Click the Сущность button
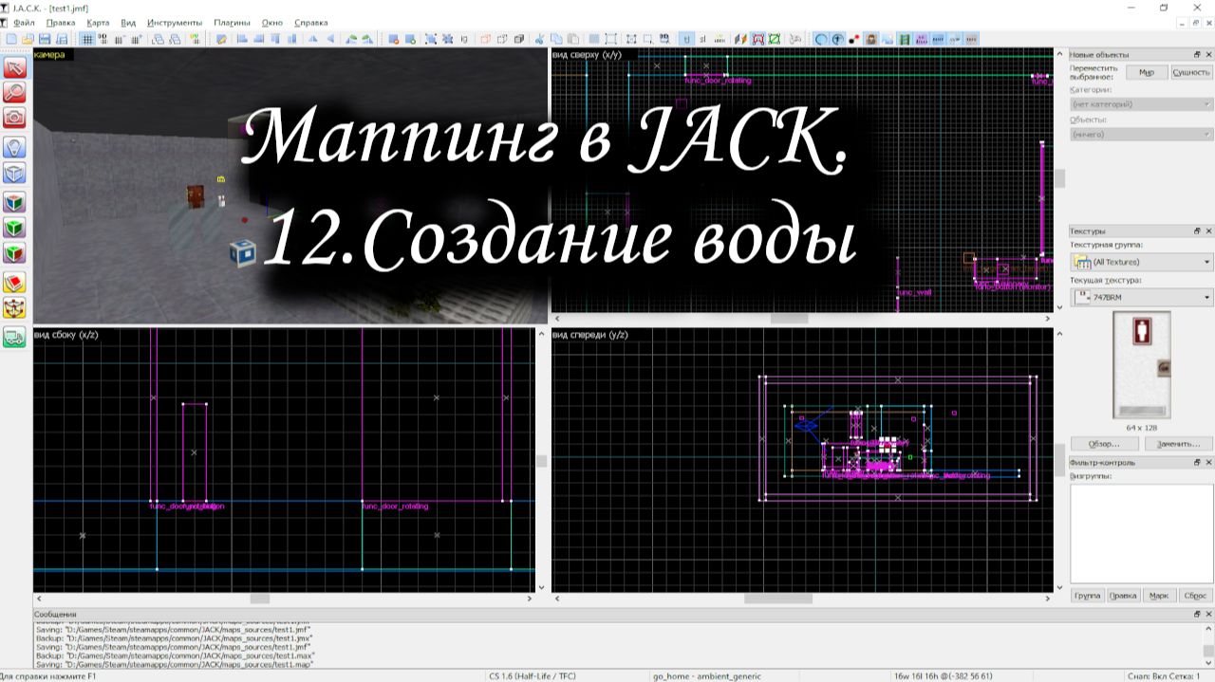1215x682 pixels. click(x=1191, y=72)
